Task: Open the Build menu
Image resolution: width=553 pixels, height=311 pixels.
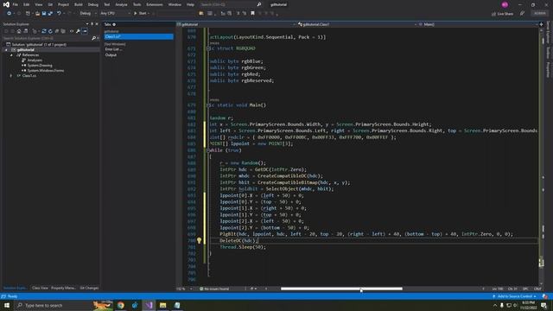Action: click(79, 4)
